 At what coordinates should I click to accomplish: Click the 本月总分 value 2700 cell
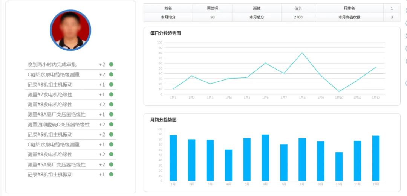298,17
